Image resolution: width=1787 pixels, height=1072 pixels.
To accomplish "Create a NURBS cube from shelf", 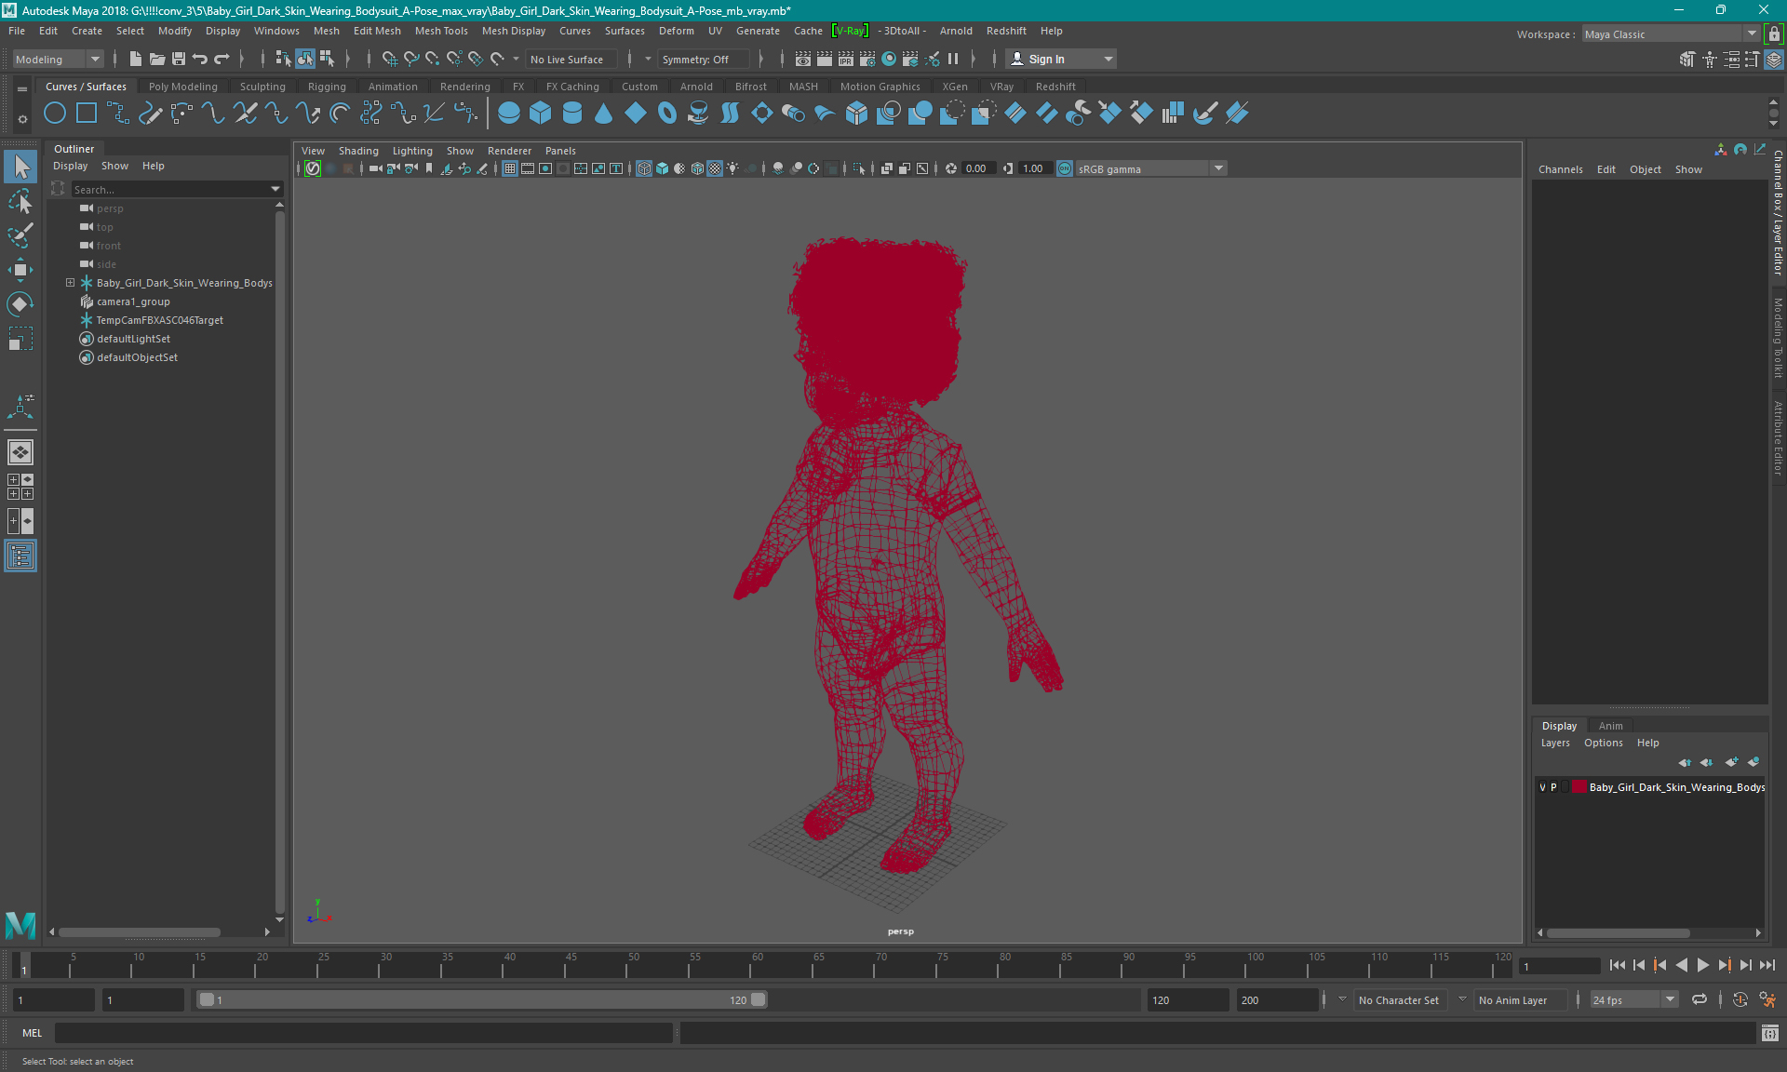I will point(541,114).
